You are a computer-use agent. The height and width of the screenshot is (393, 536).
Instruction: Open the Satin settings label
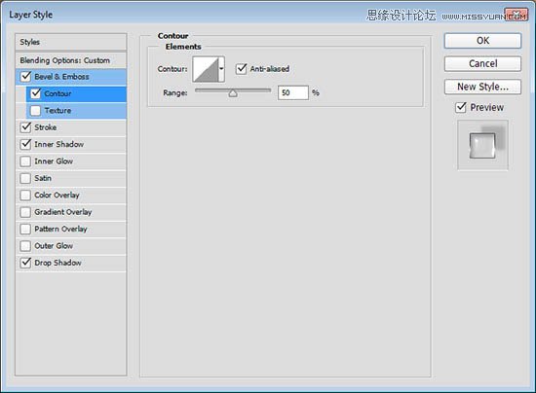click(43, 178)
